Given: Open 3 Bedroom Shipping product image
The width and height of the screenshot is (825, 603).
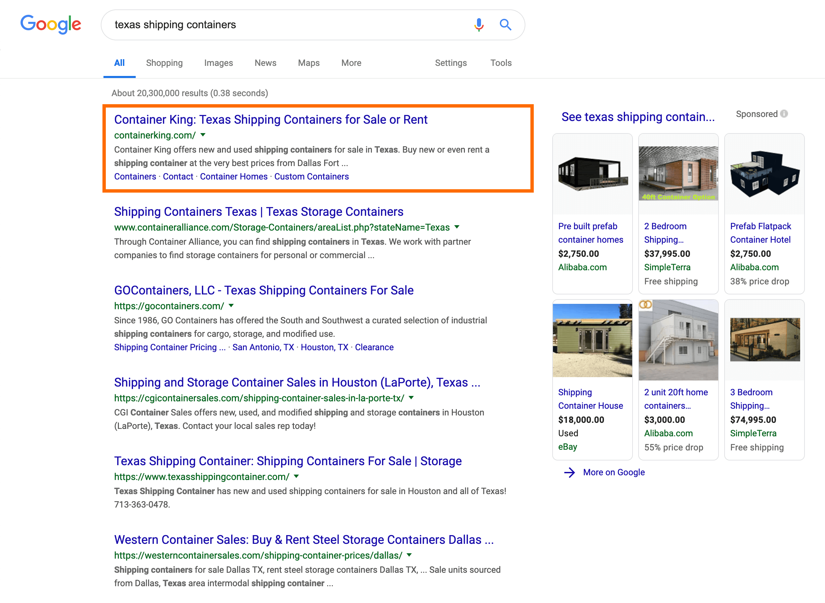Looking at the screenshot, I should coord(765,340).
